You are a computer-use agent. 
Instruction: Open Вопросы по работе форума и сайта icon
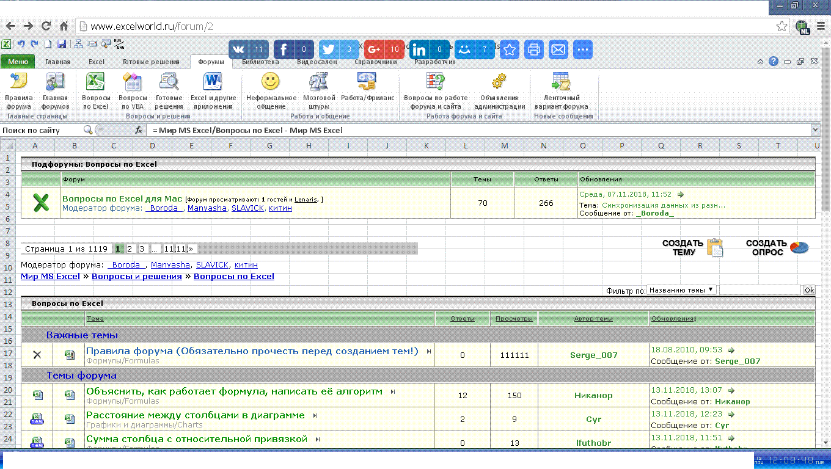coord(436,81)
